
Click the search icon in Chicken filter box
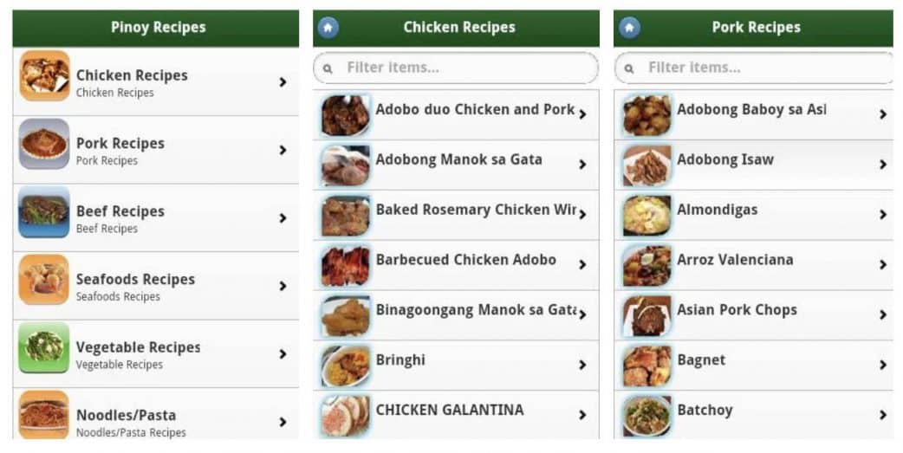point(328,68)
